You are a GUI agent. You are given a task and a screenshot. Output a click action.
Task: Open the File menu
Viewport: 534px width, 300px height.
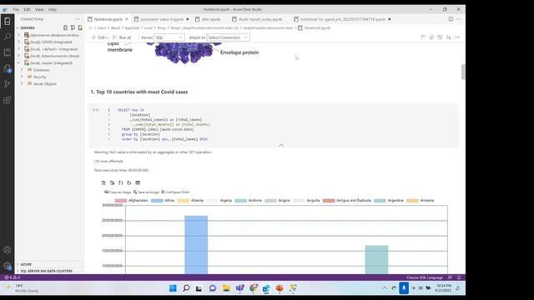tap(16, 9)
